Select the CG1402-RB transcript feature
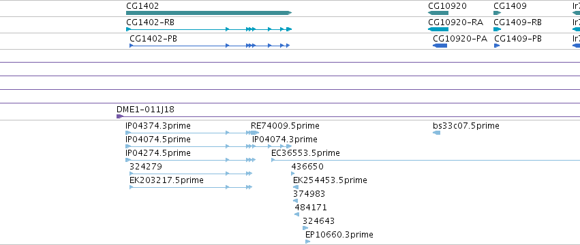 (x=209, y=29)
